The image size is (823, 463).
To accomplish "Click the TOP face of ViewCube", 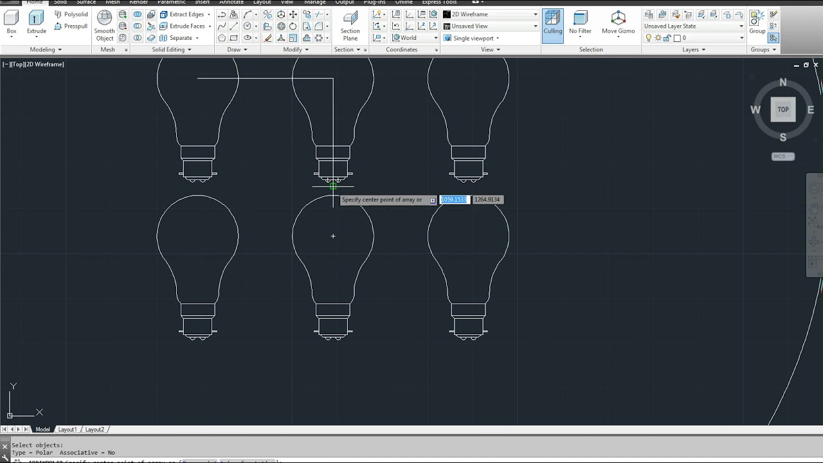I will pos(782,109).
